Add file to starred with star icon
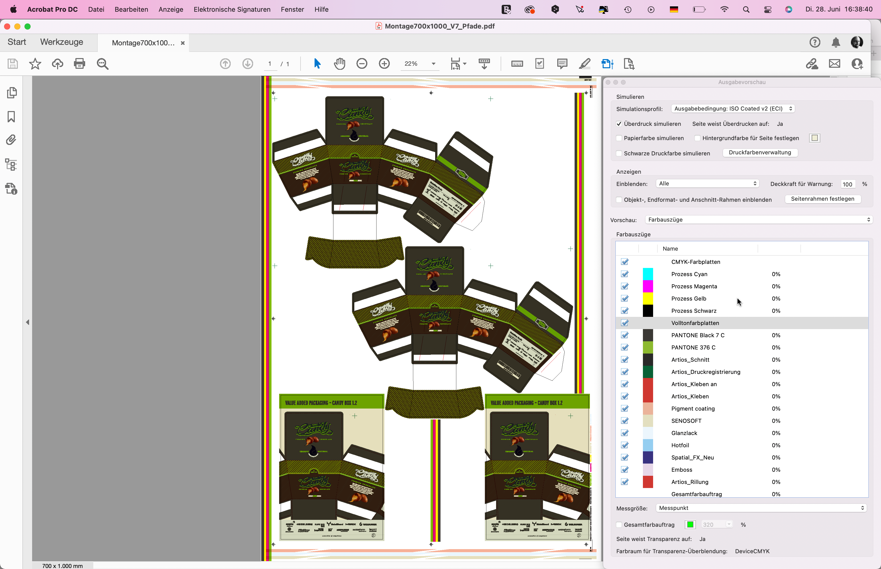This screenshot has height=569, width=881. [35, 64]
